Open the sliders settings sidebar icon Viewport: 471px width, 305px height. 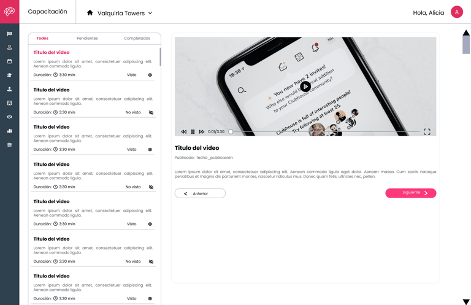(x=9, y=145)
